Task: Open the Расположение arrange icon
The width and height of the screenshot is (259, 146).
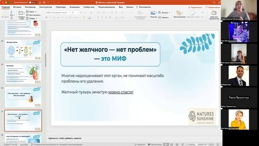Action: tap(179, 13)
